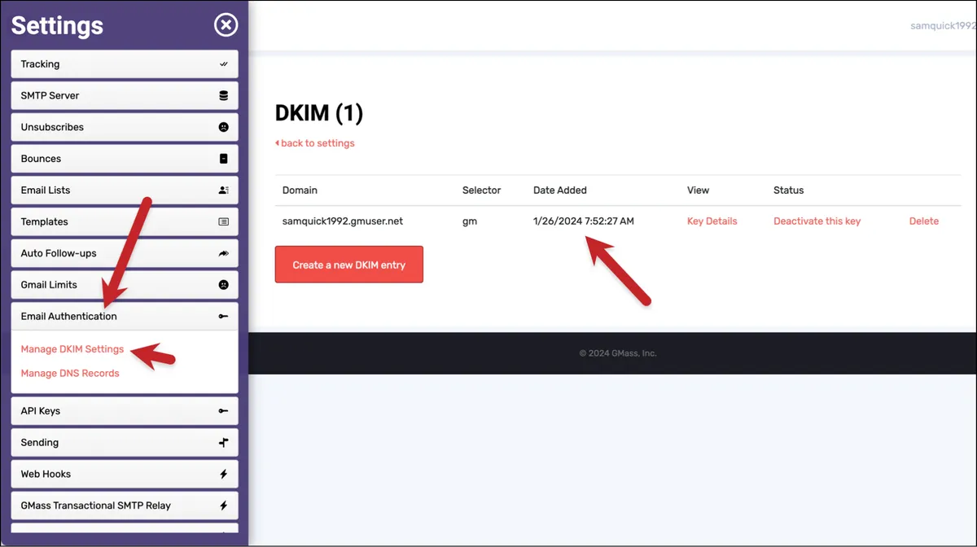This screenshot has width=977, height=547.
Task: Click the Unsubscribes sad face icon
Action: (224, 127)
